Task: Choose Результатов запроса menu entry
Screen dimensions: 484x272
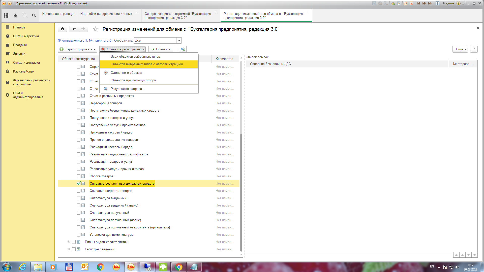Action: point(149,89)
